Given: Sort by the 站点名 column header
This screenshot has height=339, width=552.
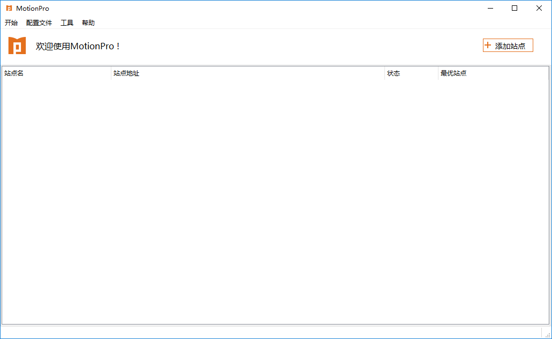Looking at the screenshot, I should (56, 73).
